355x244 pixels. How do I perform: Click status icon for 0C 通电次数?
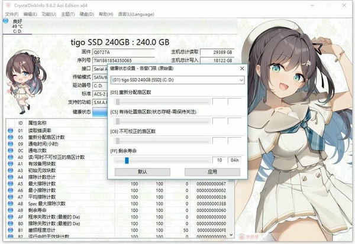pyautogui.click(x=10, y=151)
